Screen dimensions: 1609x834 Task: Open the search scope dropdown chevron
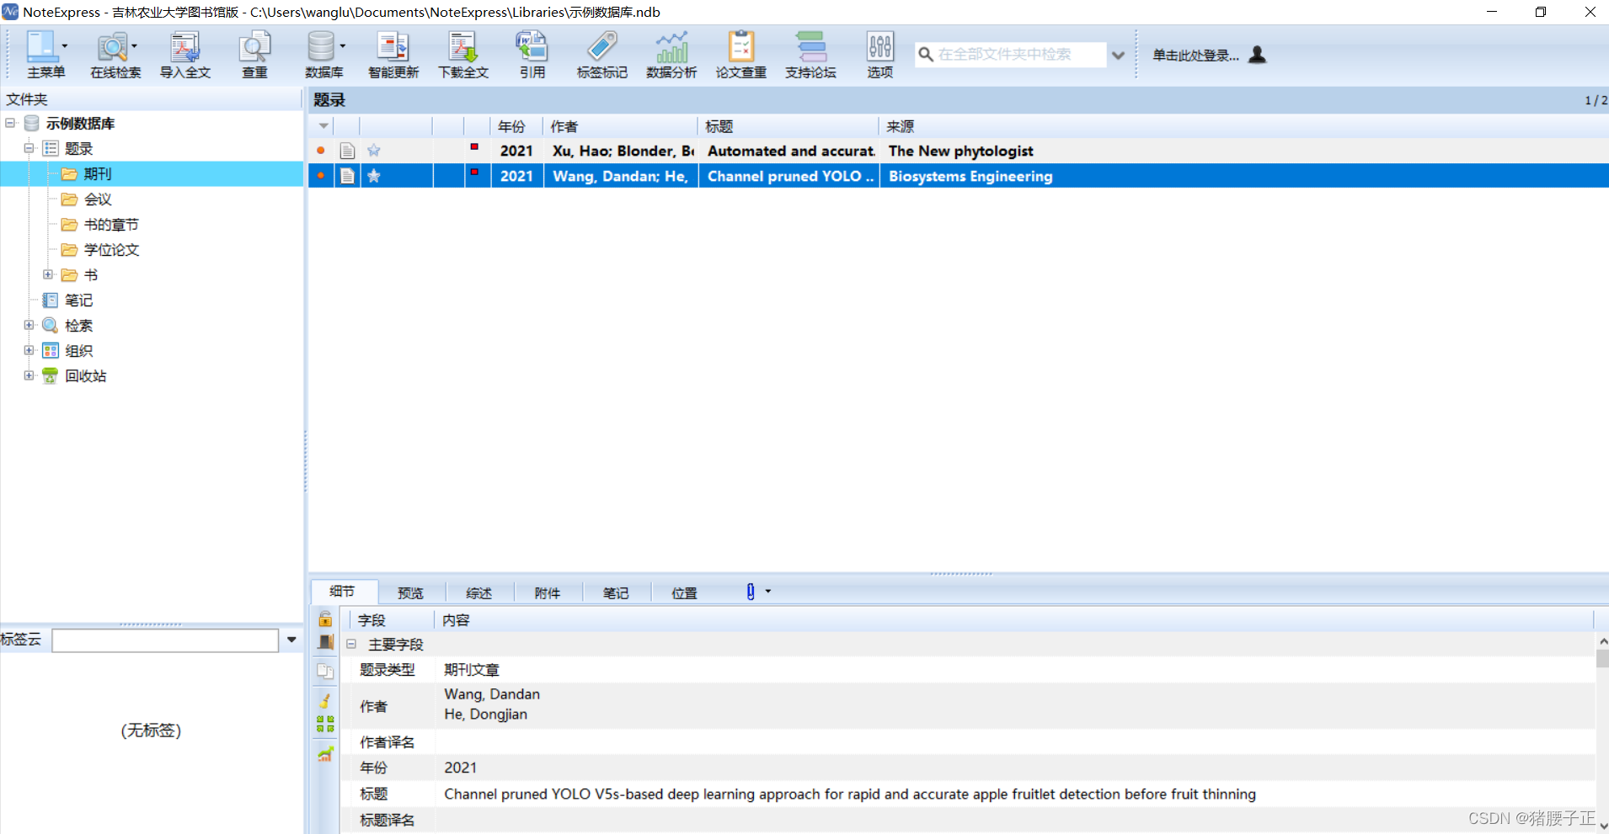[x=1118, y=56]
